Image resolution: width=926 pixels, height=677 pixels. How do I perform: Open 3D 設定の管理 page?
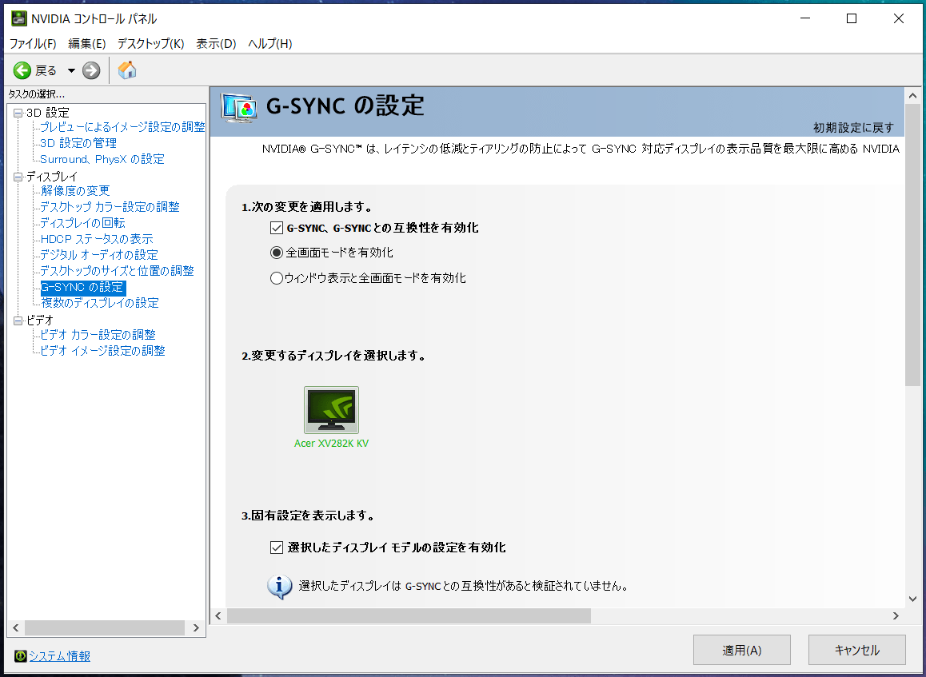78,143
